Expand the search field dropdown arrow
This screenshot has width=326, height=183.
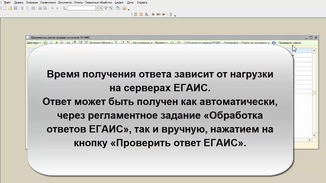click(x=97, y=8)
